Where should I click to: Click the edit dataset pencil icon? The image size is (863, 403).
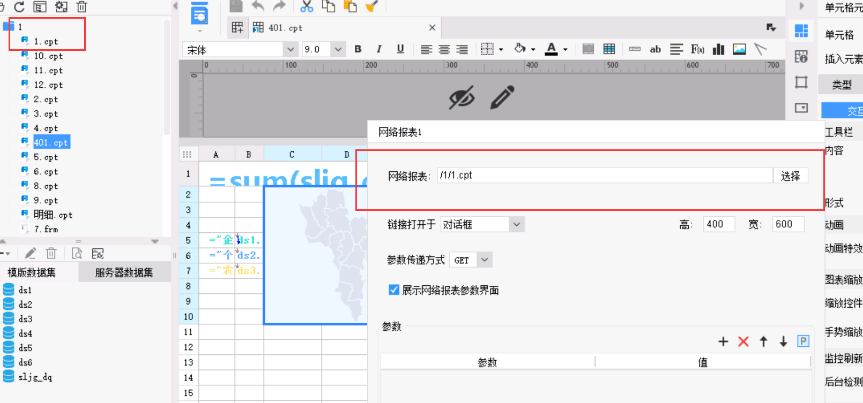[x=31, y=253]
